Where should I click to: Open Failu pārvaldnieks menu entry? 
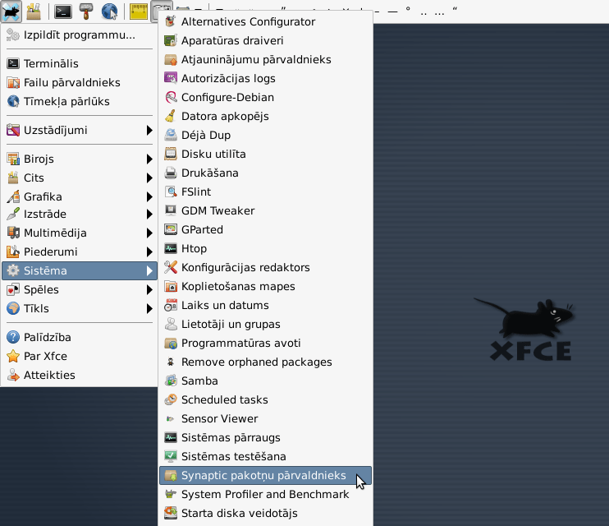80,82
